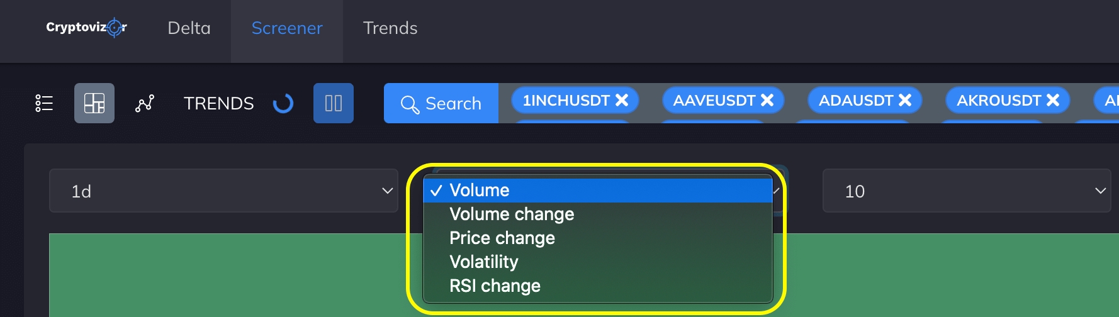Open the 1d timeframe dropdown
Screen dimensions: 1119x317
223,191
